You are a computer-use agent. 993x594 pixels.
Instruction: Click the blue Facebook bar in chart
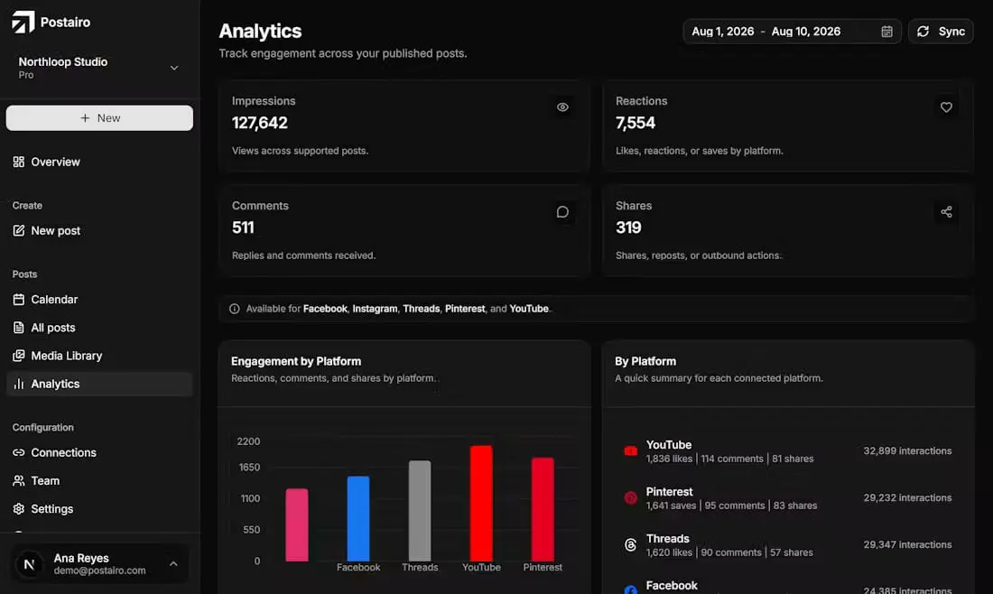tap(358, 519)
